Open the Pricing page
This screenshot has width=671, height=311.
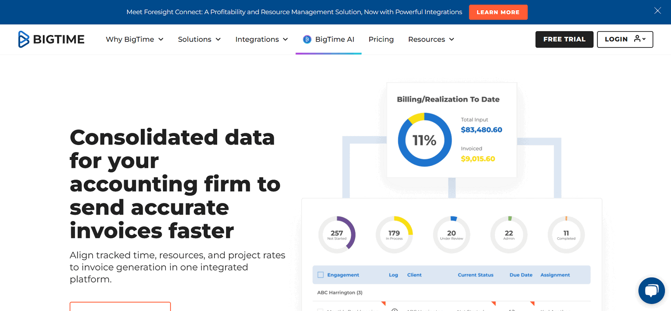381,39
